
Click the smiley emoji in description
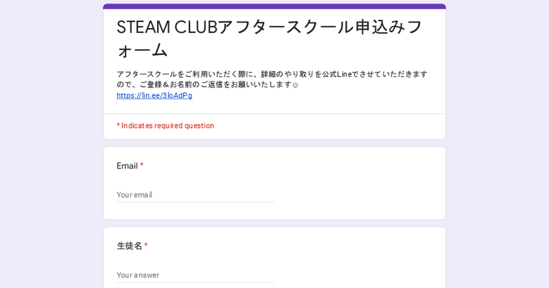tap(295, 85)
